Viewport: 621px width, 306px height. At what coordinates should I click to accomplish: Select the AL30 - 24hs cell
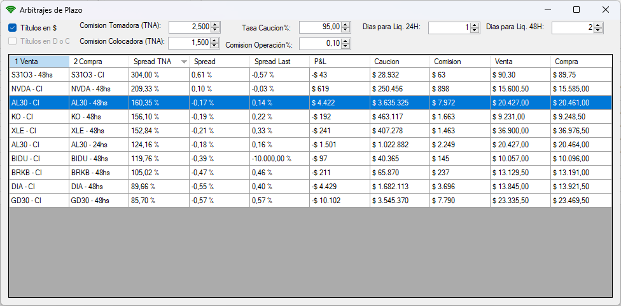tap(99, 144)
